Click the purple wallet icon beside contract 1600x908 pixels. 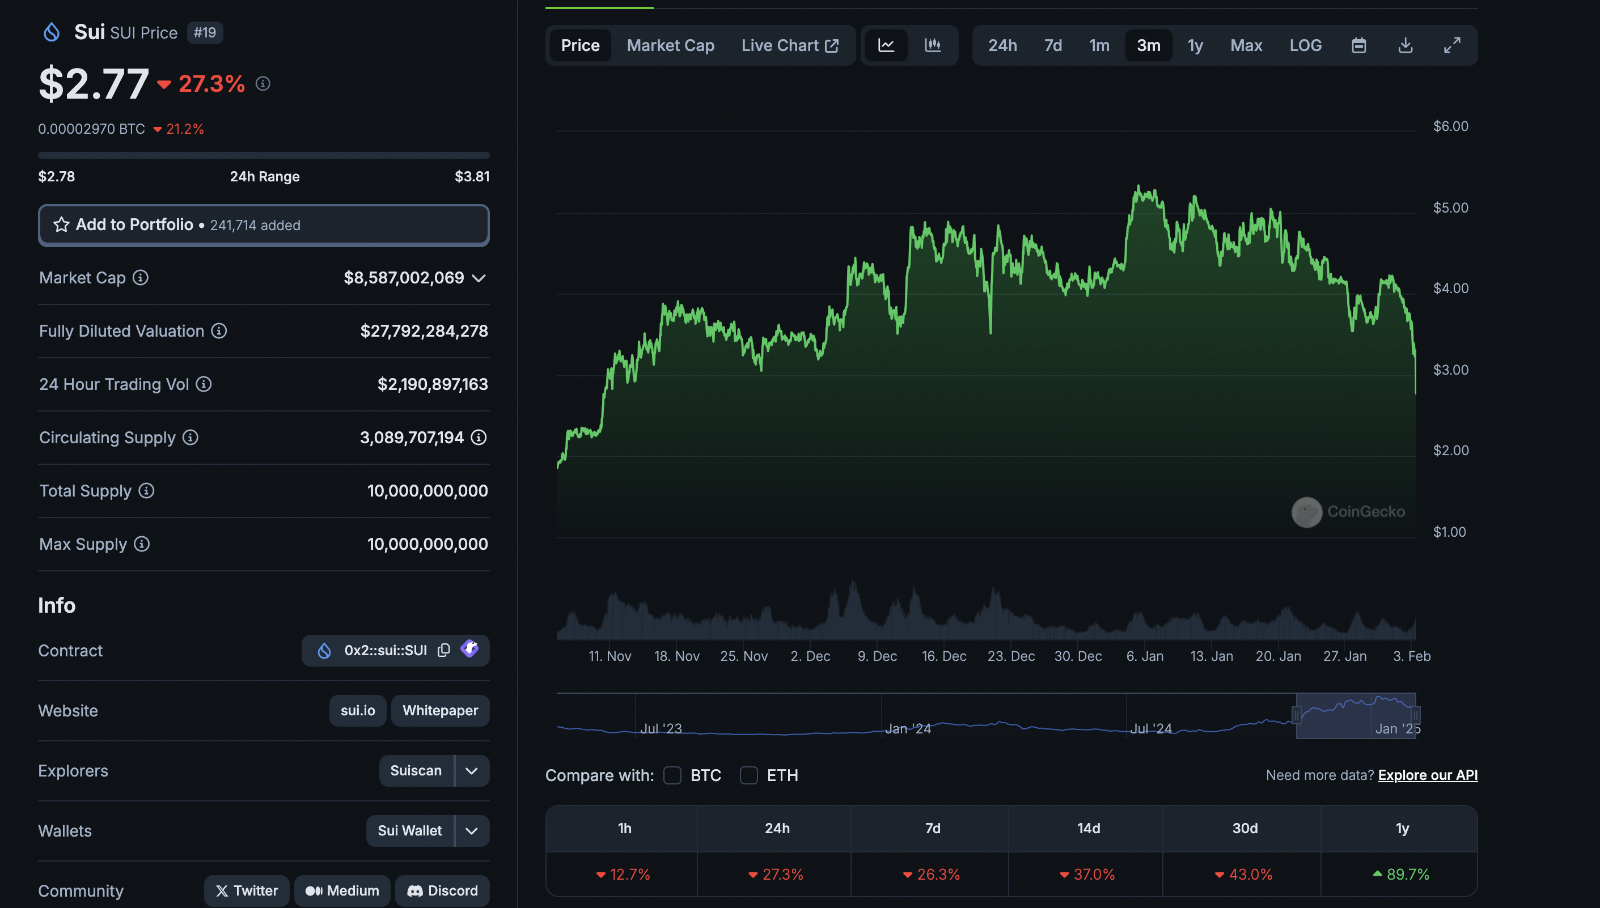click(469, 649)
